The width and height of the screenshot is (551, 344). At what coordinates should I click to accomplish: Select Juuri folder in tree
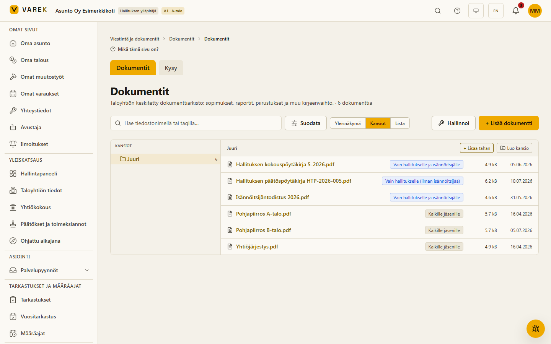point(165,159)
